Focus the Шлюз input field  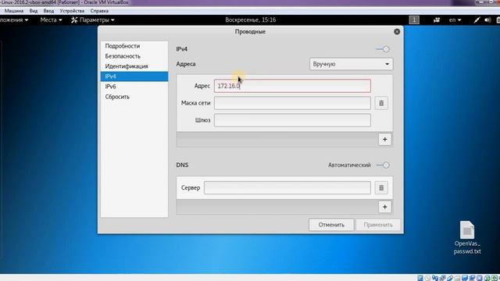click(x=292, y=120)
